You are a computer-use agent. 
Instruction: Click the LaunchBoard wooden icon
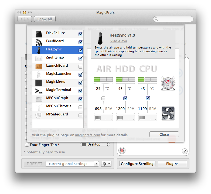[x=39, y=67]
